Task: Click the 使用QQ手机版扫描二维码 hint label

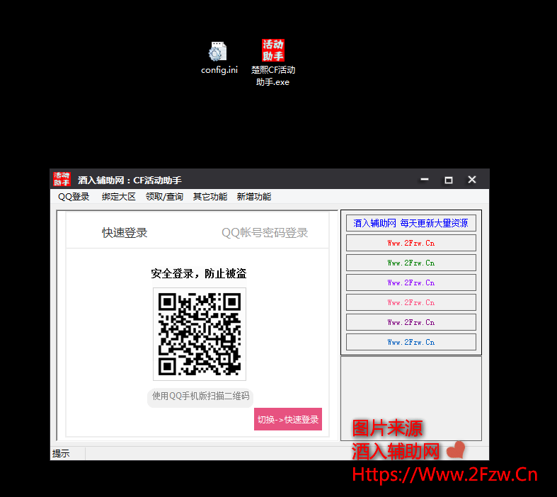Action: point(200,396)
